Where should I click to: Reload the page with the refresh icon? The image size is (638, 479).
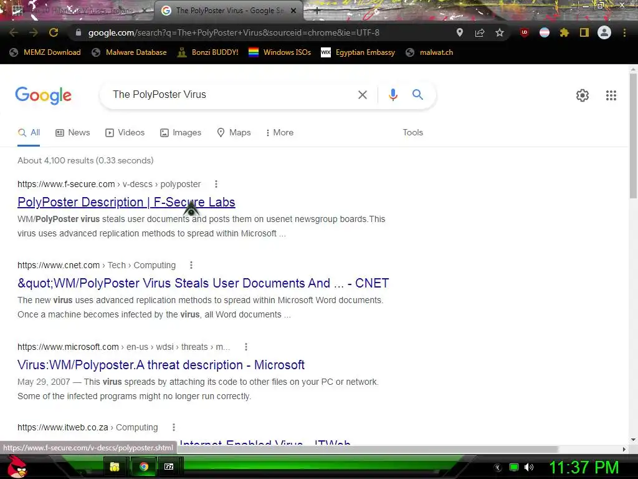coord(54,32)
